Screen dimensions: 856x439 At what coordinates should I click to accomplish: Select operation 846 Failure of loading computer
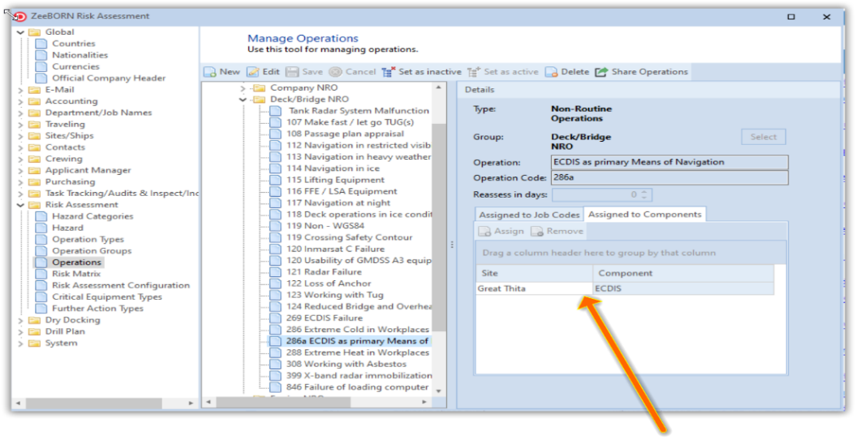tap(357, 387)
